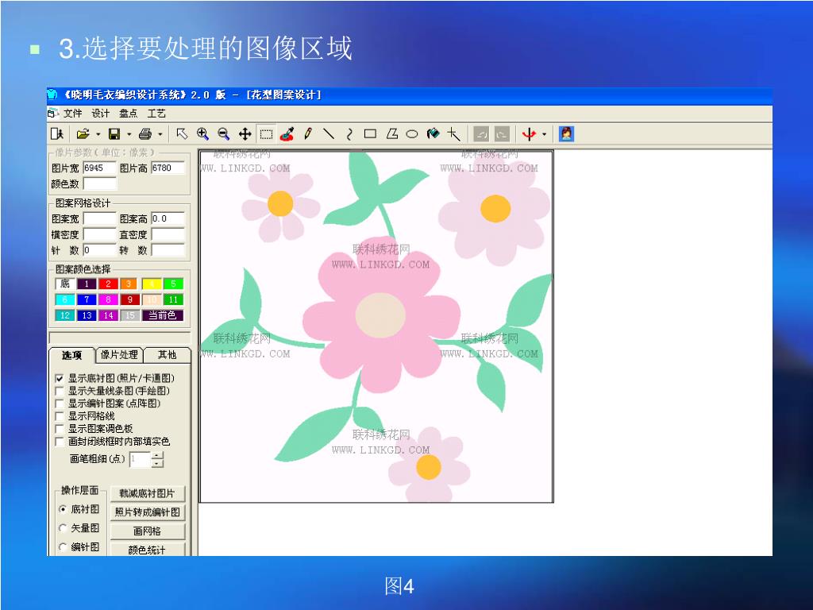
Task: Increase 画笔粗细 with the up spinner
Action: (158, 455)
